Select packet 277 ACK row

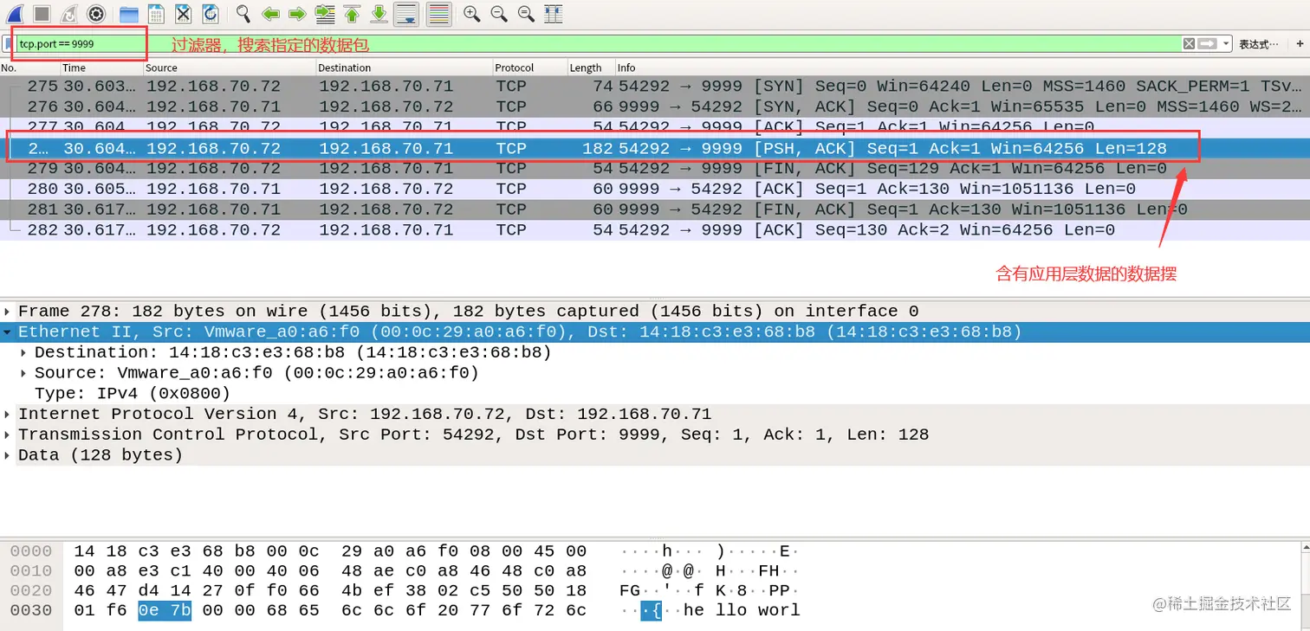655,126
